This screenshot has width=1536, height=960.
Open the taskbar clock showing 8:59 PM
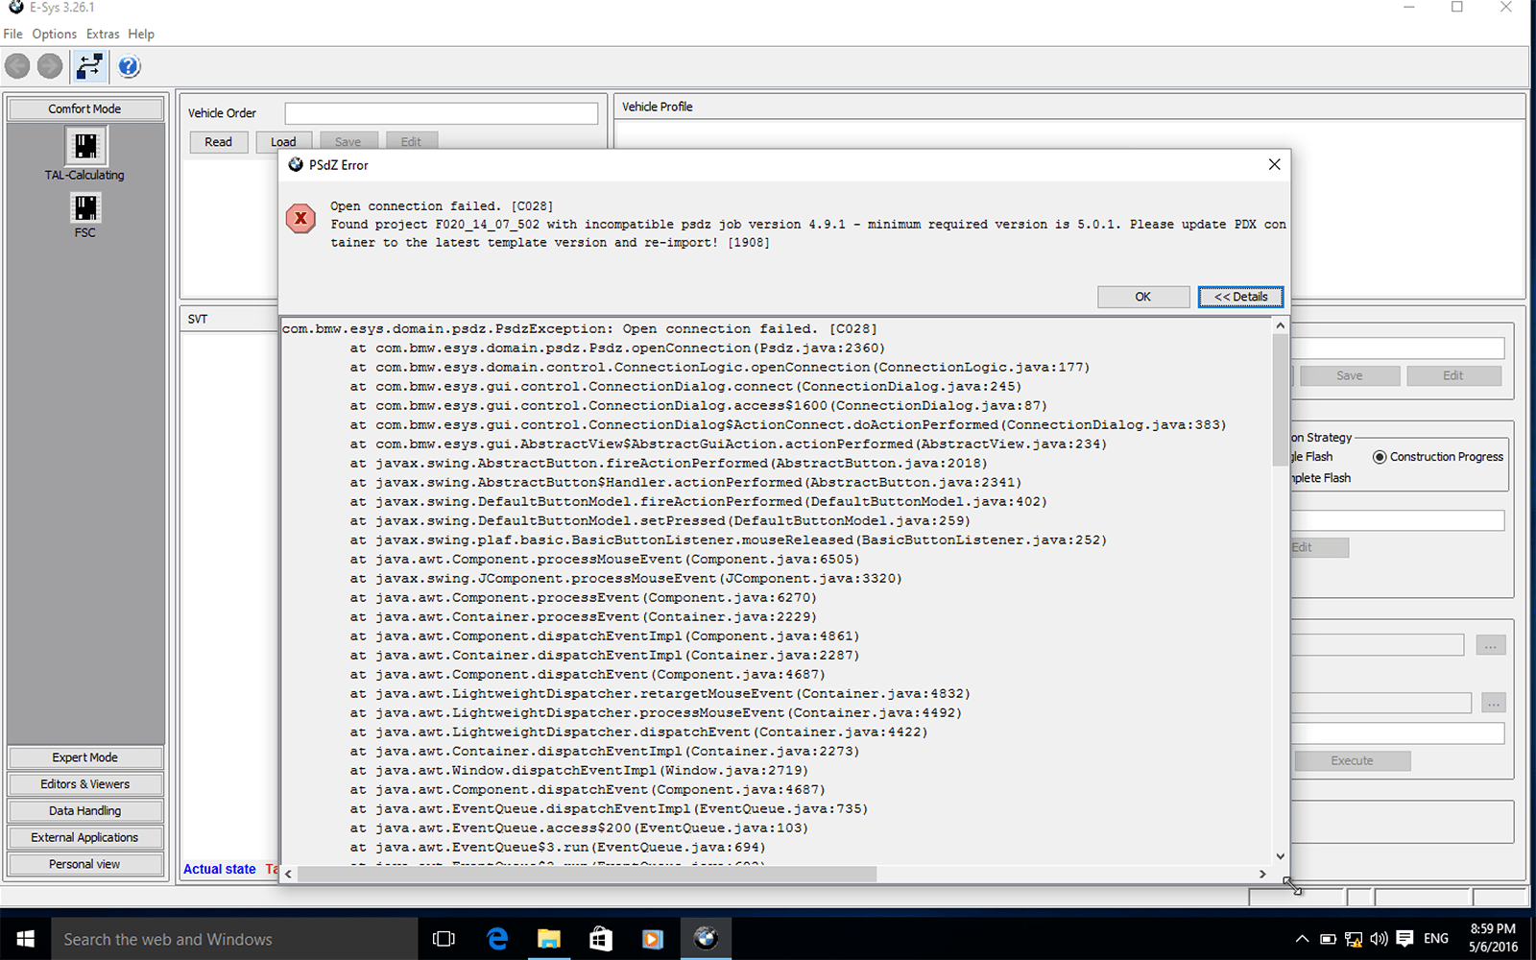(x=1494, y=938)
